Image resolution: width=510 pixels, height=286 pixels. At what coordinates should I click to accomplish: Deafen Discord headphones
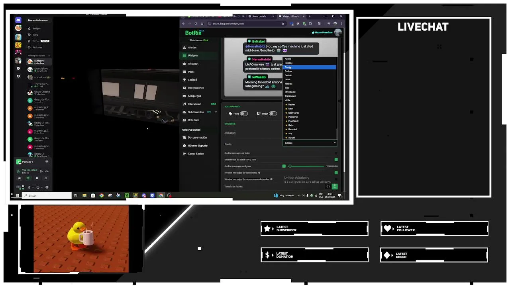click(x=38, y=187)
